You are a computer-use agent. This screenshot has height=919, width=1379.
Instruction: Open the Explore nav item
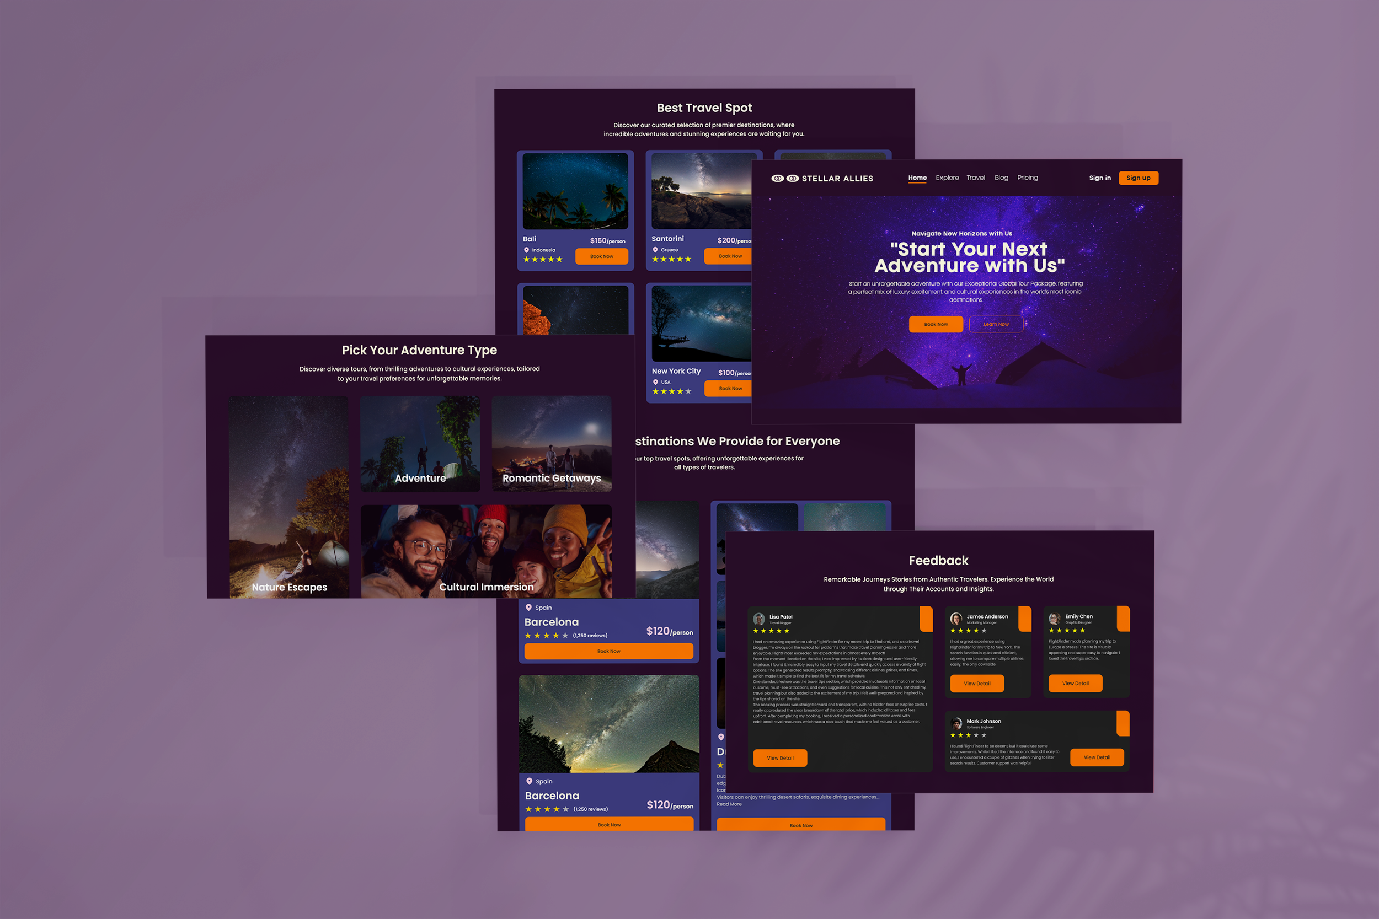(x=947, y=178)
